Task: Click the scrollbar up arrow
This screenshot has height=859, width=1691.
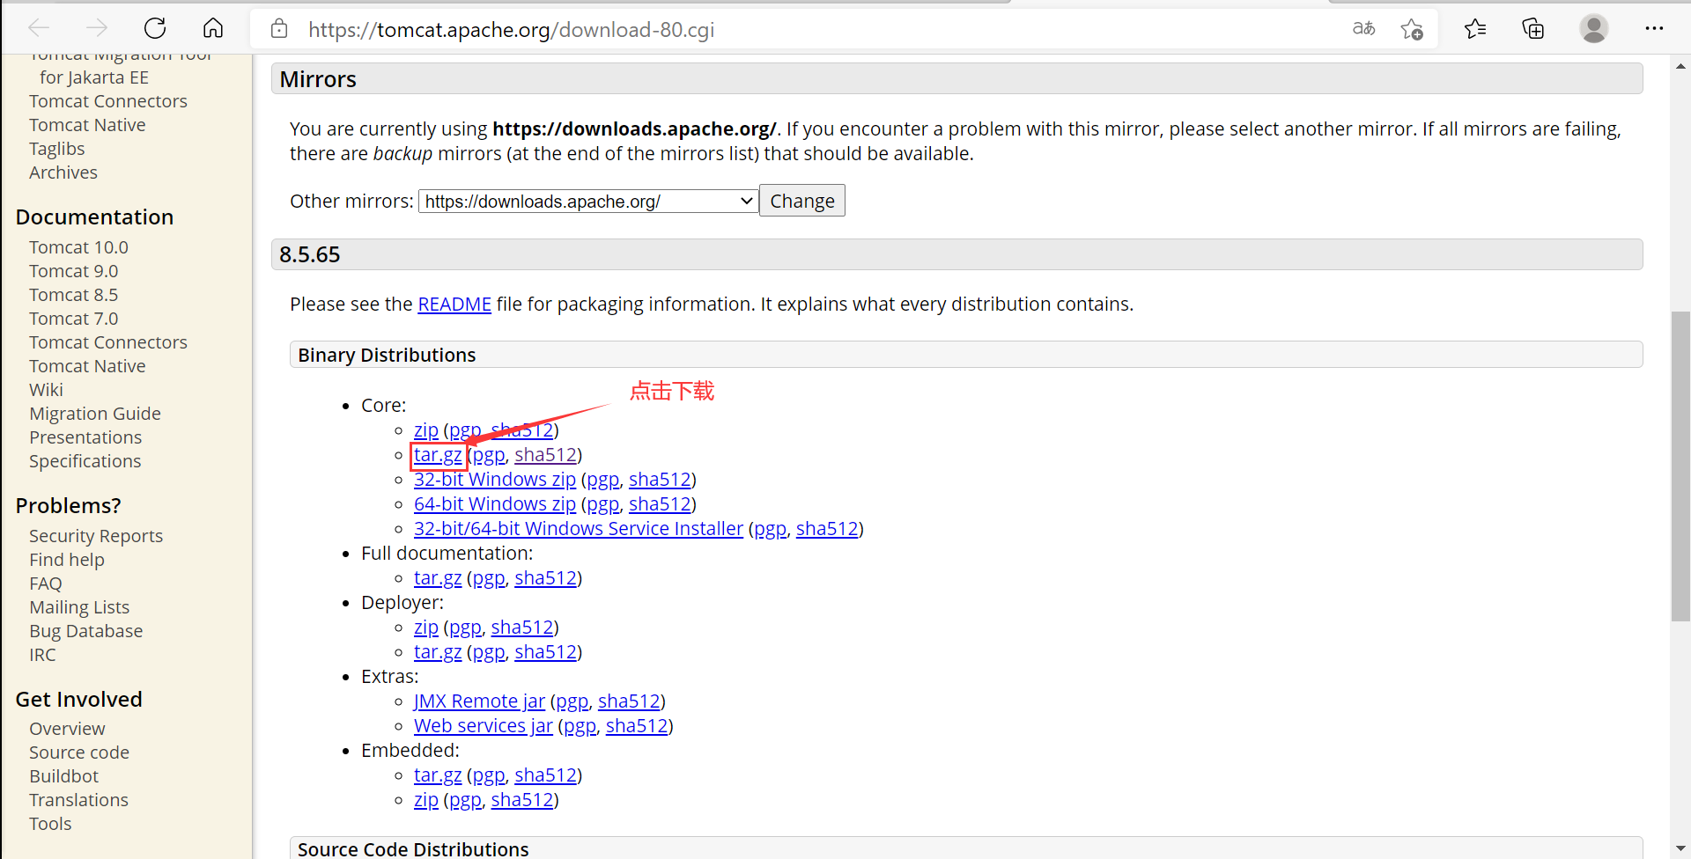Action: 1680,66
